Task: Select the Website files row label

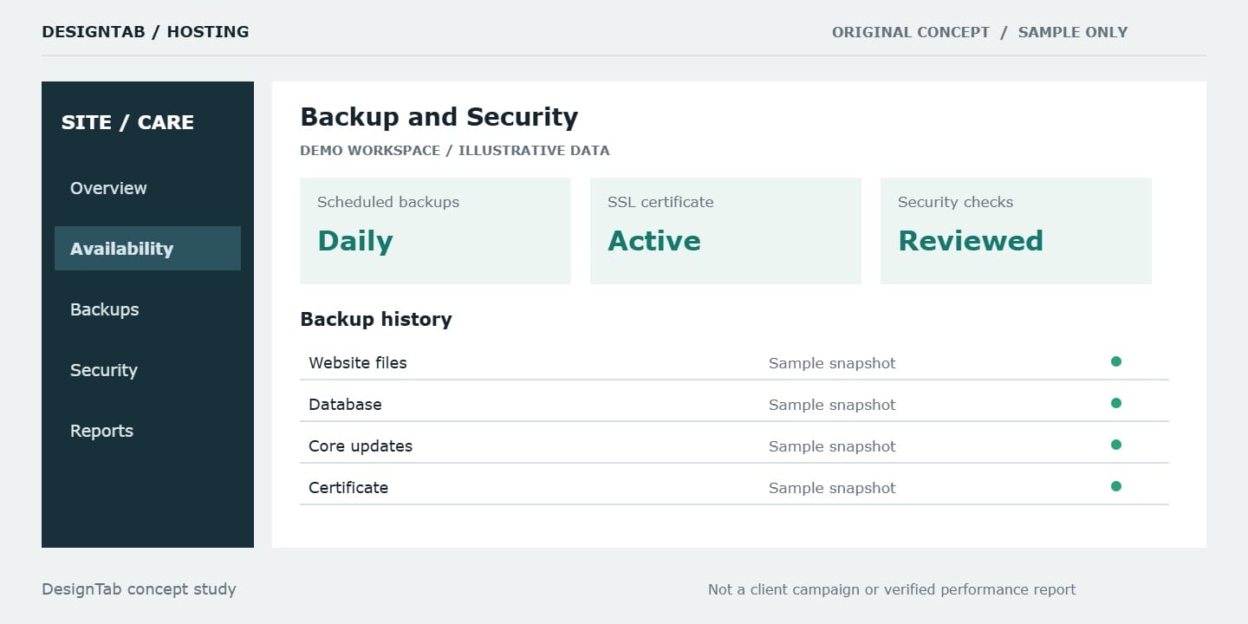Action: click(x=358, y=363)
